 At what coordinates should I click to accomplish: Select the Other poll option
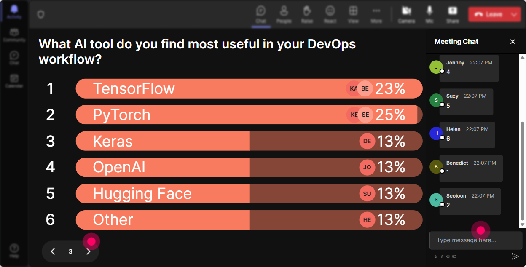pyautogui.click(x=249, y=220)
